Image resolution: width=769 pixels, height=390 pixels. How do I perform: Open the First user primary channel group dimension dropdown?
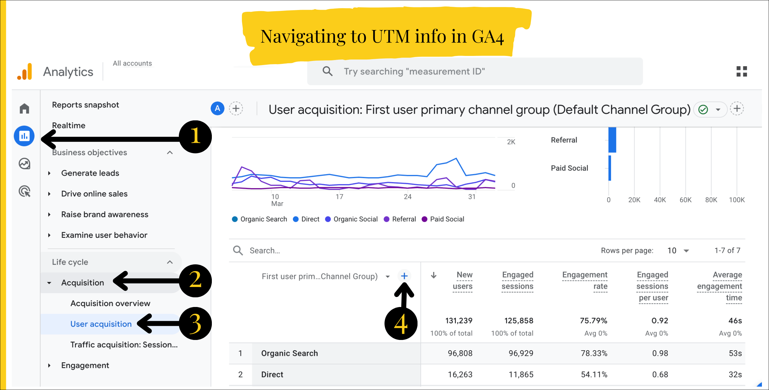coord(387,276)
